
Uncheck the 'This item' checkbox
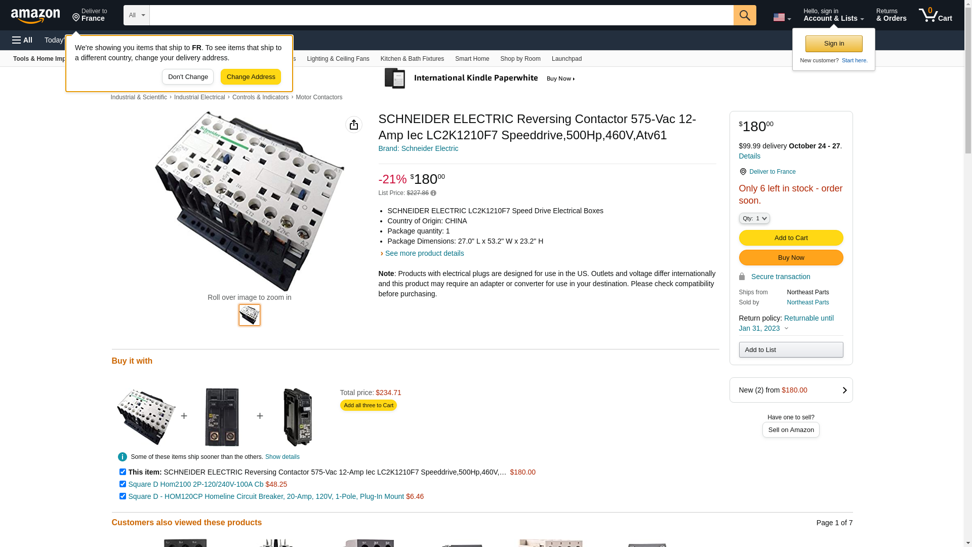(x=123, y=472)
